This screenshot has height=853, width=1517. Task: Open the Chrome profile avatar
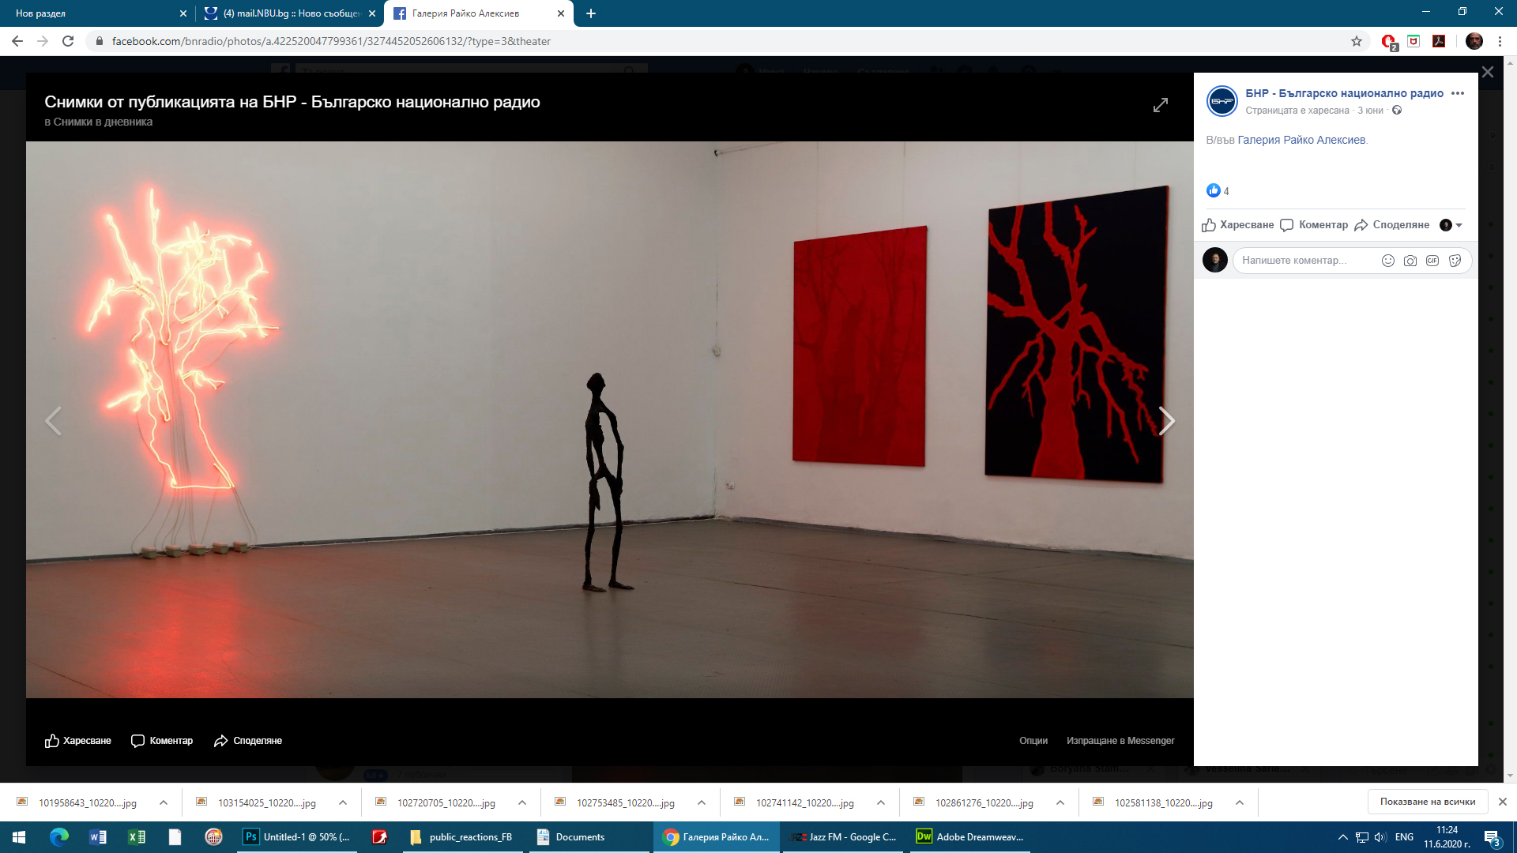coord(1474,41)
